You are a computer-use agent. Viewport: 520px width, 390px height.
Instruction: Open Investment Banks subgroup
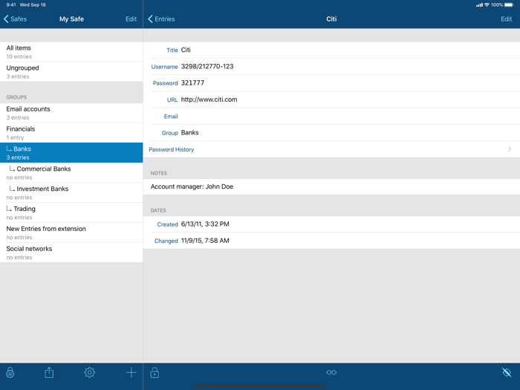click(71, 192)
